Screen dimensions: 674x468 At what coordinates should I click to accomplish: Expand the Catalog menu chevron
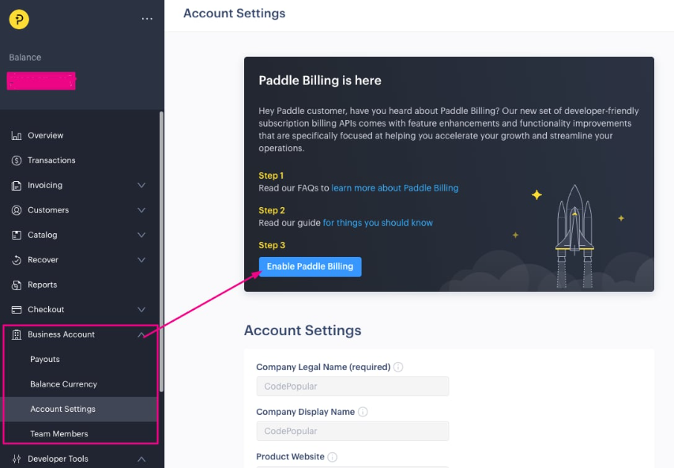(141, 236)
